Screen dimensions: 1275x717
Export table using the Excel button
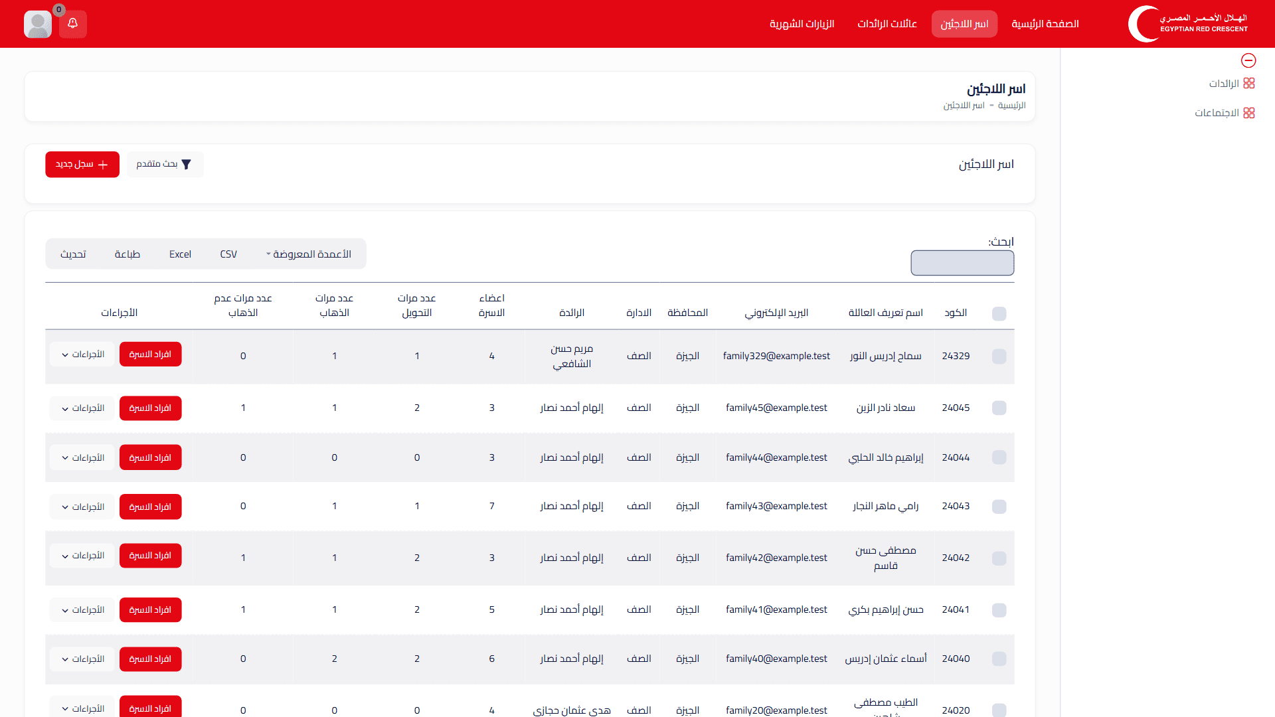(180, 254)
